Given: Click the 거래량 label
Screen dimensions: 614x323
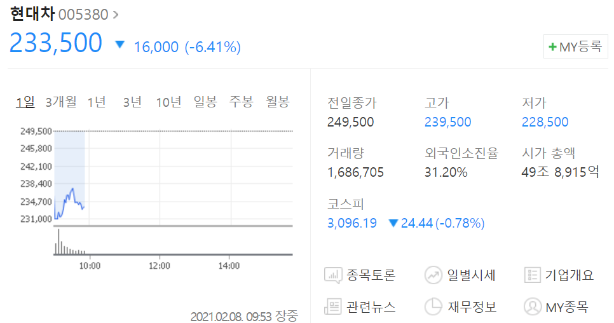Looking at the screenshot, I should pos(346,153).
